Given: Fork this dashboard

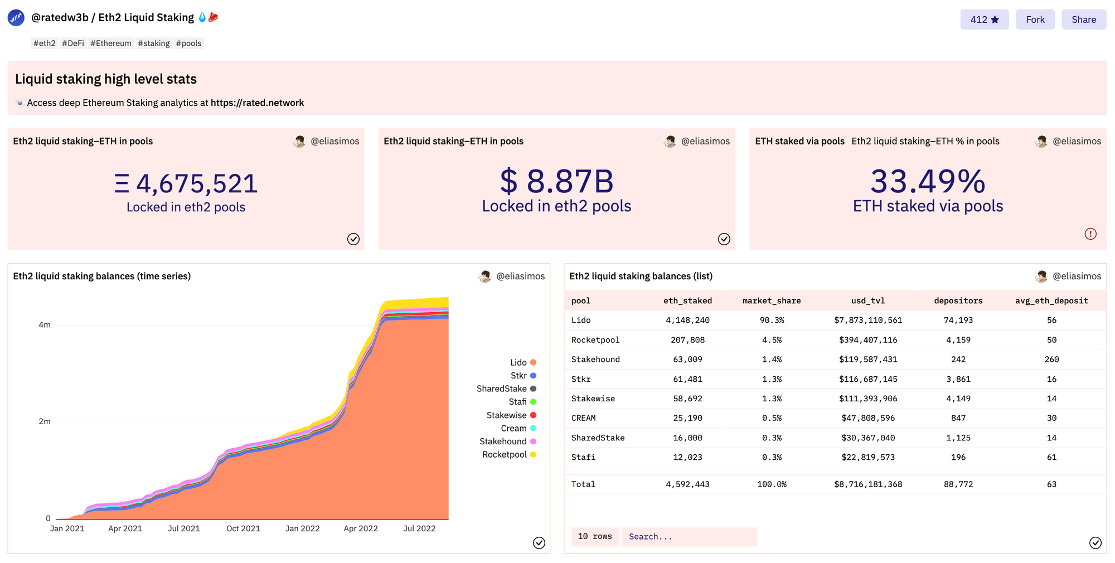Looking at the screenshot, I should tap(1035, 20).
